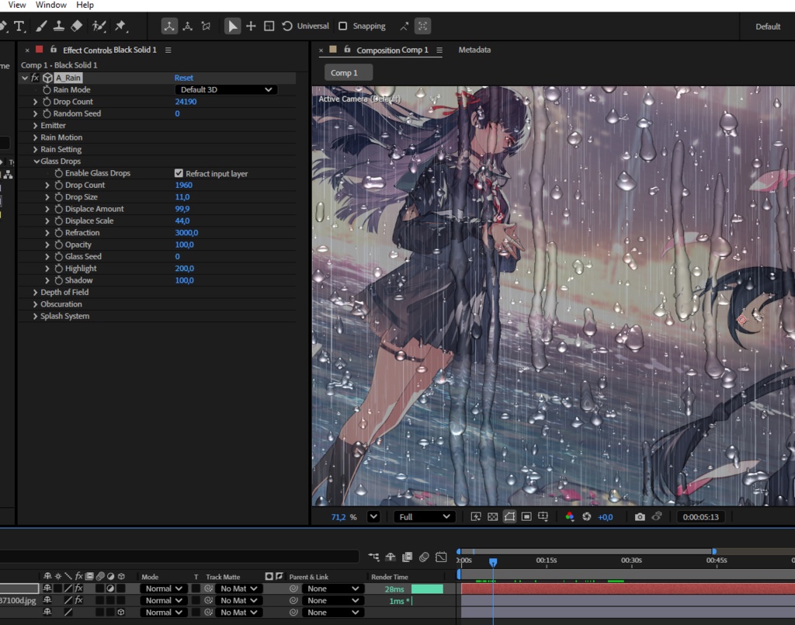The width and height of the screenshot is (795, 625).
Task: Toggle lock on Effect Controls panel
Action: (54, 50)
